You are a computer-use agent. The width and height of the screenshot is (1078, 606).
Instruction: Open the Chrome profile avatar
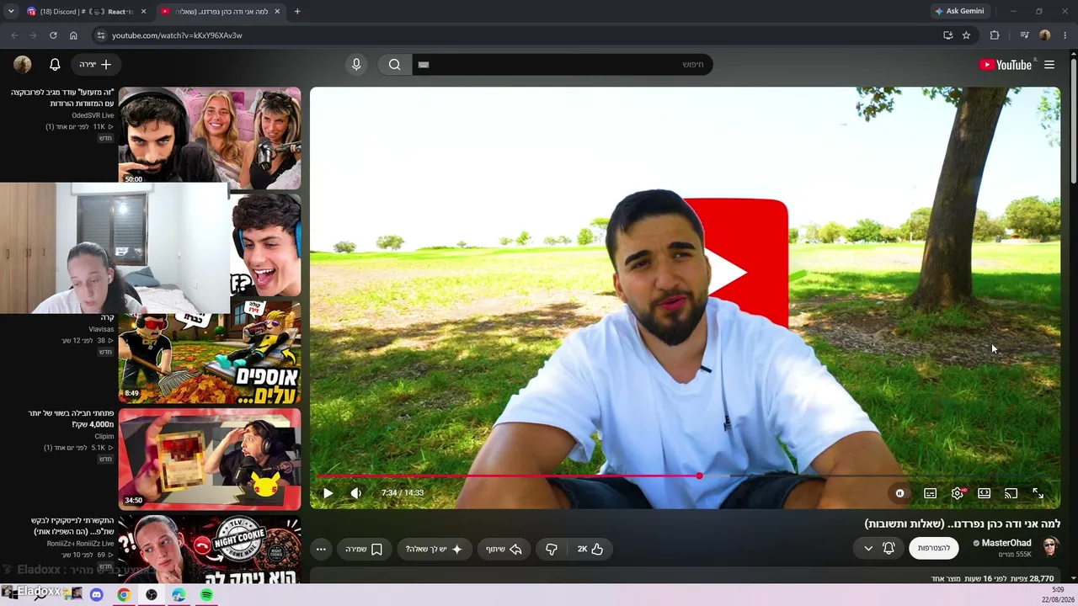pos(1045,35)
